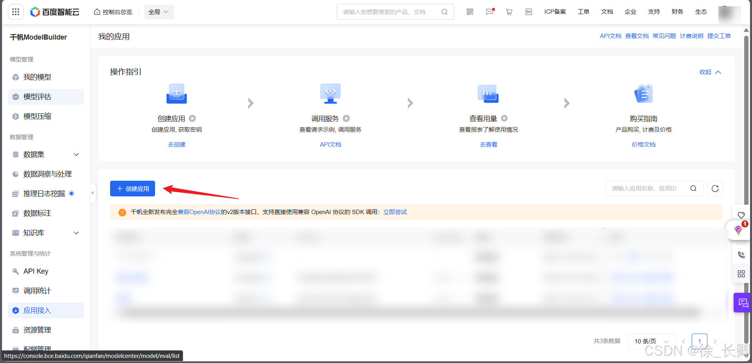Click the phone contact icon on right
This screenshot has width=752, height=363.
741,255
